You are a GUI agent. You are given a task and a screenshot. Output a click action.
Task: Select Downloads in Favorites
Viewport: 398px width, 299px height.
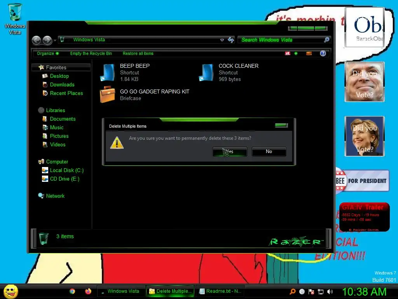62,84
